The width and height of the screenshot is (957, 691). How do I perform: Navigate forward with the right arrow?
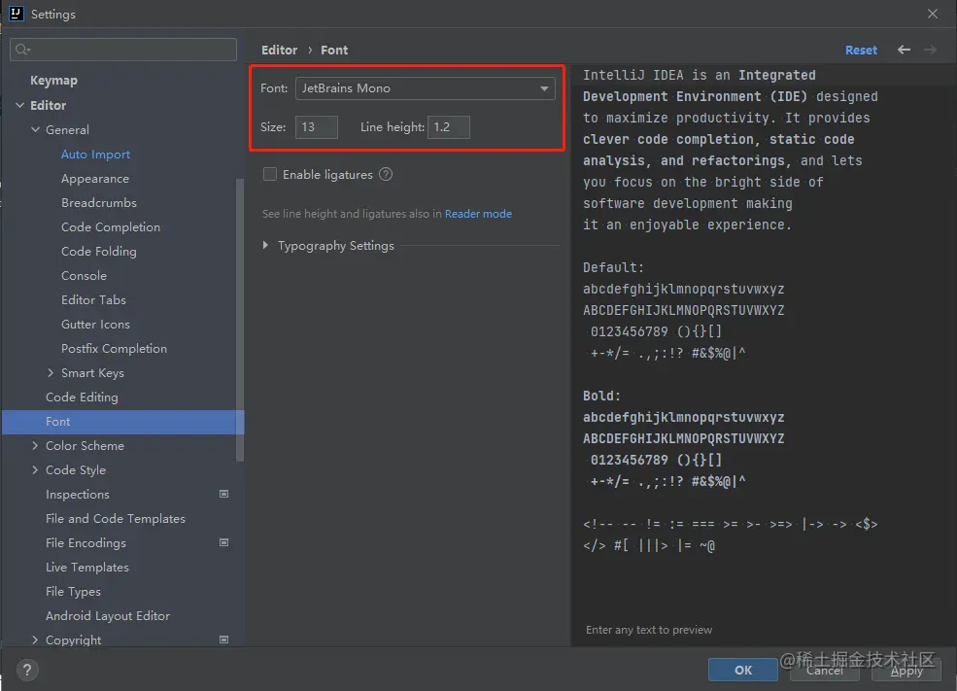click(930, 50)
